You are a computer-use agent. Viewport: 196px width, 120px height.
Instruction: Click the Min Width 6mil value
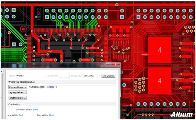click(21, 115)
